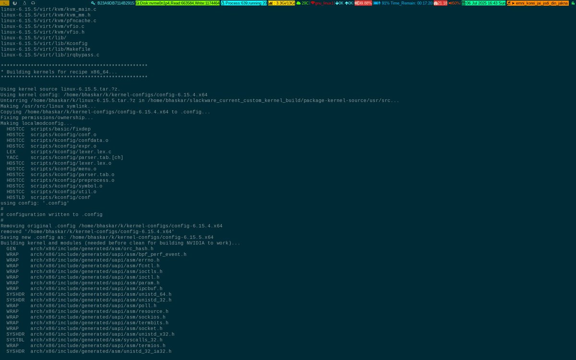Click 'Building kernel and modules' line
Screen dimensions: 576x360
[120, 243]
